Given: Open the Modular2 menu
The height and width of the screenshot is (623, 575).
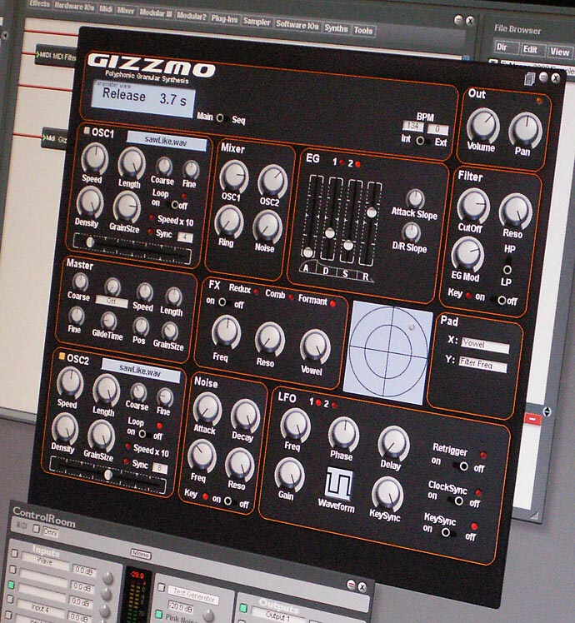Looking at the screenshot, I should click(x=192, y=16).
